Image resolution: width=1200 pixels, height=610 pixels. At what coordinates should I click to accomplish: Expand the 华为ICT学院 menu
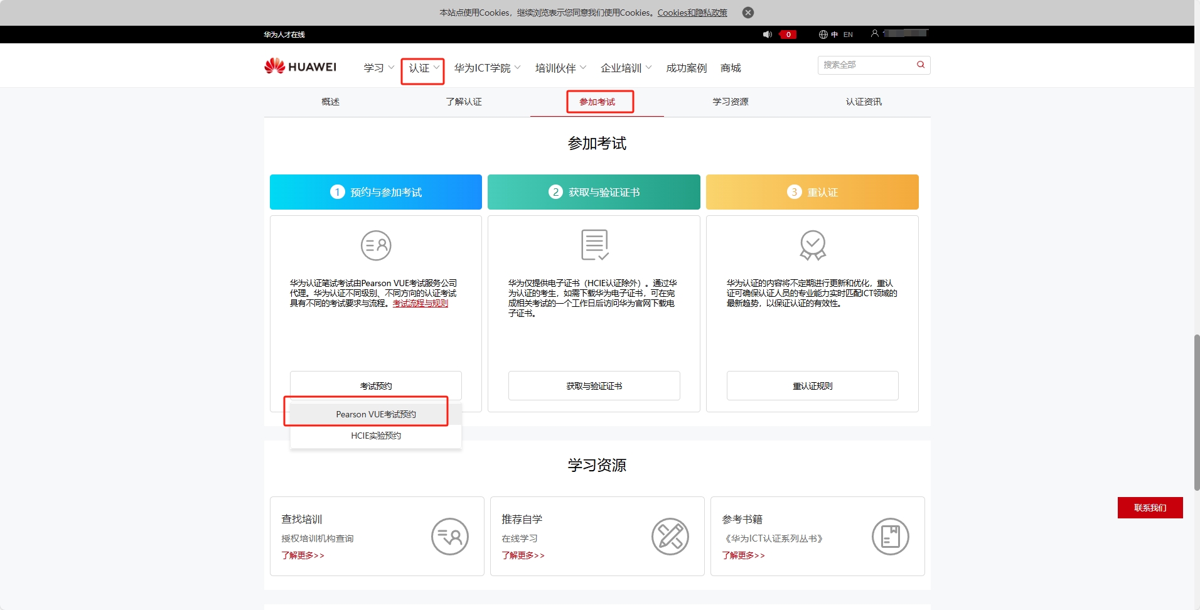(488, 68)
